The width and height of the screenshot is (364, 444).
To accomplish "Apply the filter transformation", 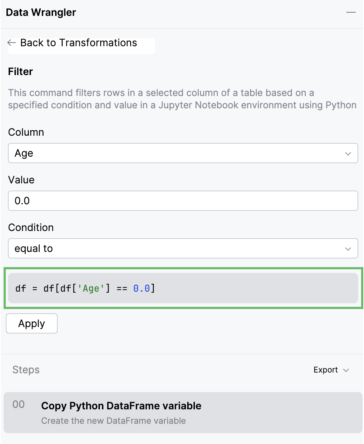I will pyautogui.click(x=31, y=323).
